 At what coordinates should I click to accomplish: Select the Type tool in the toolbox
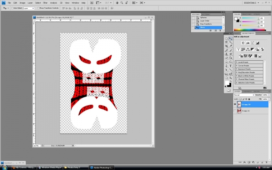(231, 66)
